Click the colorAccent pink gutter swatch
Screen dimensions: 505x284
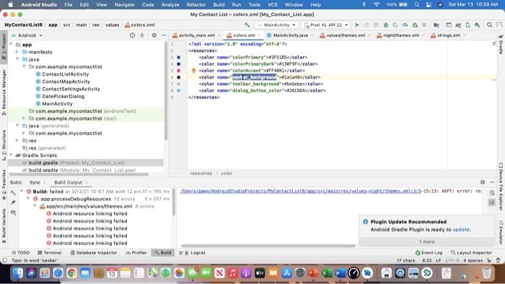click(x=179, y=71)
